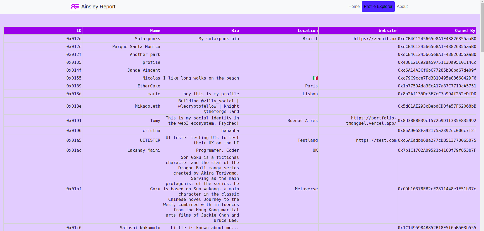The height and width of the screenshot is (231, 484).
Task: Click the name Mikado.eth
Action: pos(148,106)
